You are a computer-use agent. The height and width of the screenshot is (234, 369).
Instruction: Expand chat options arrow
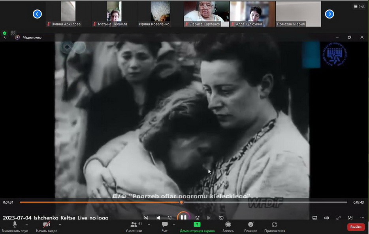(174, 225)
